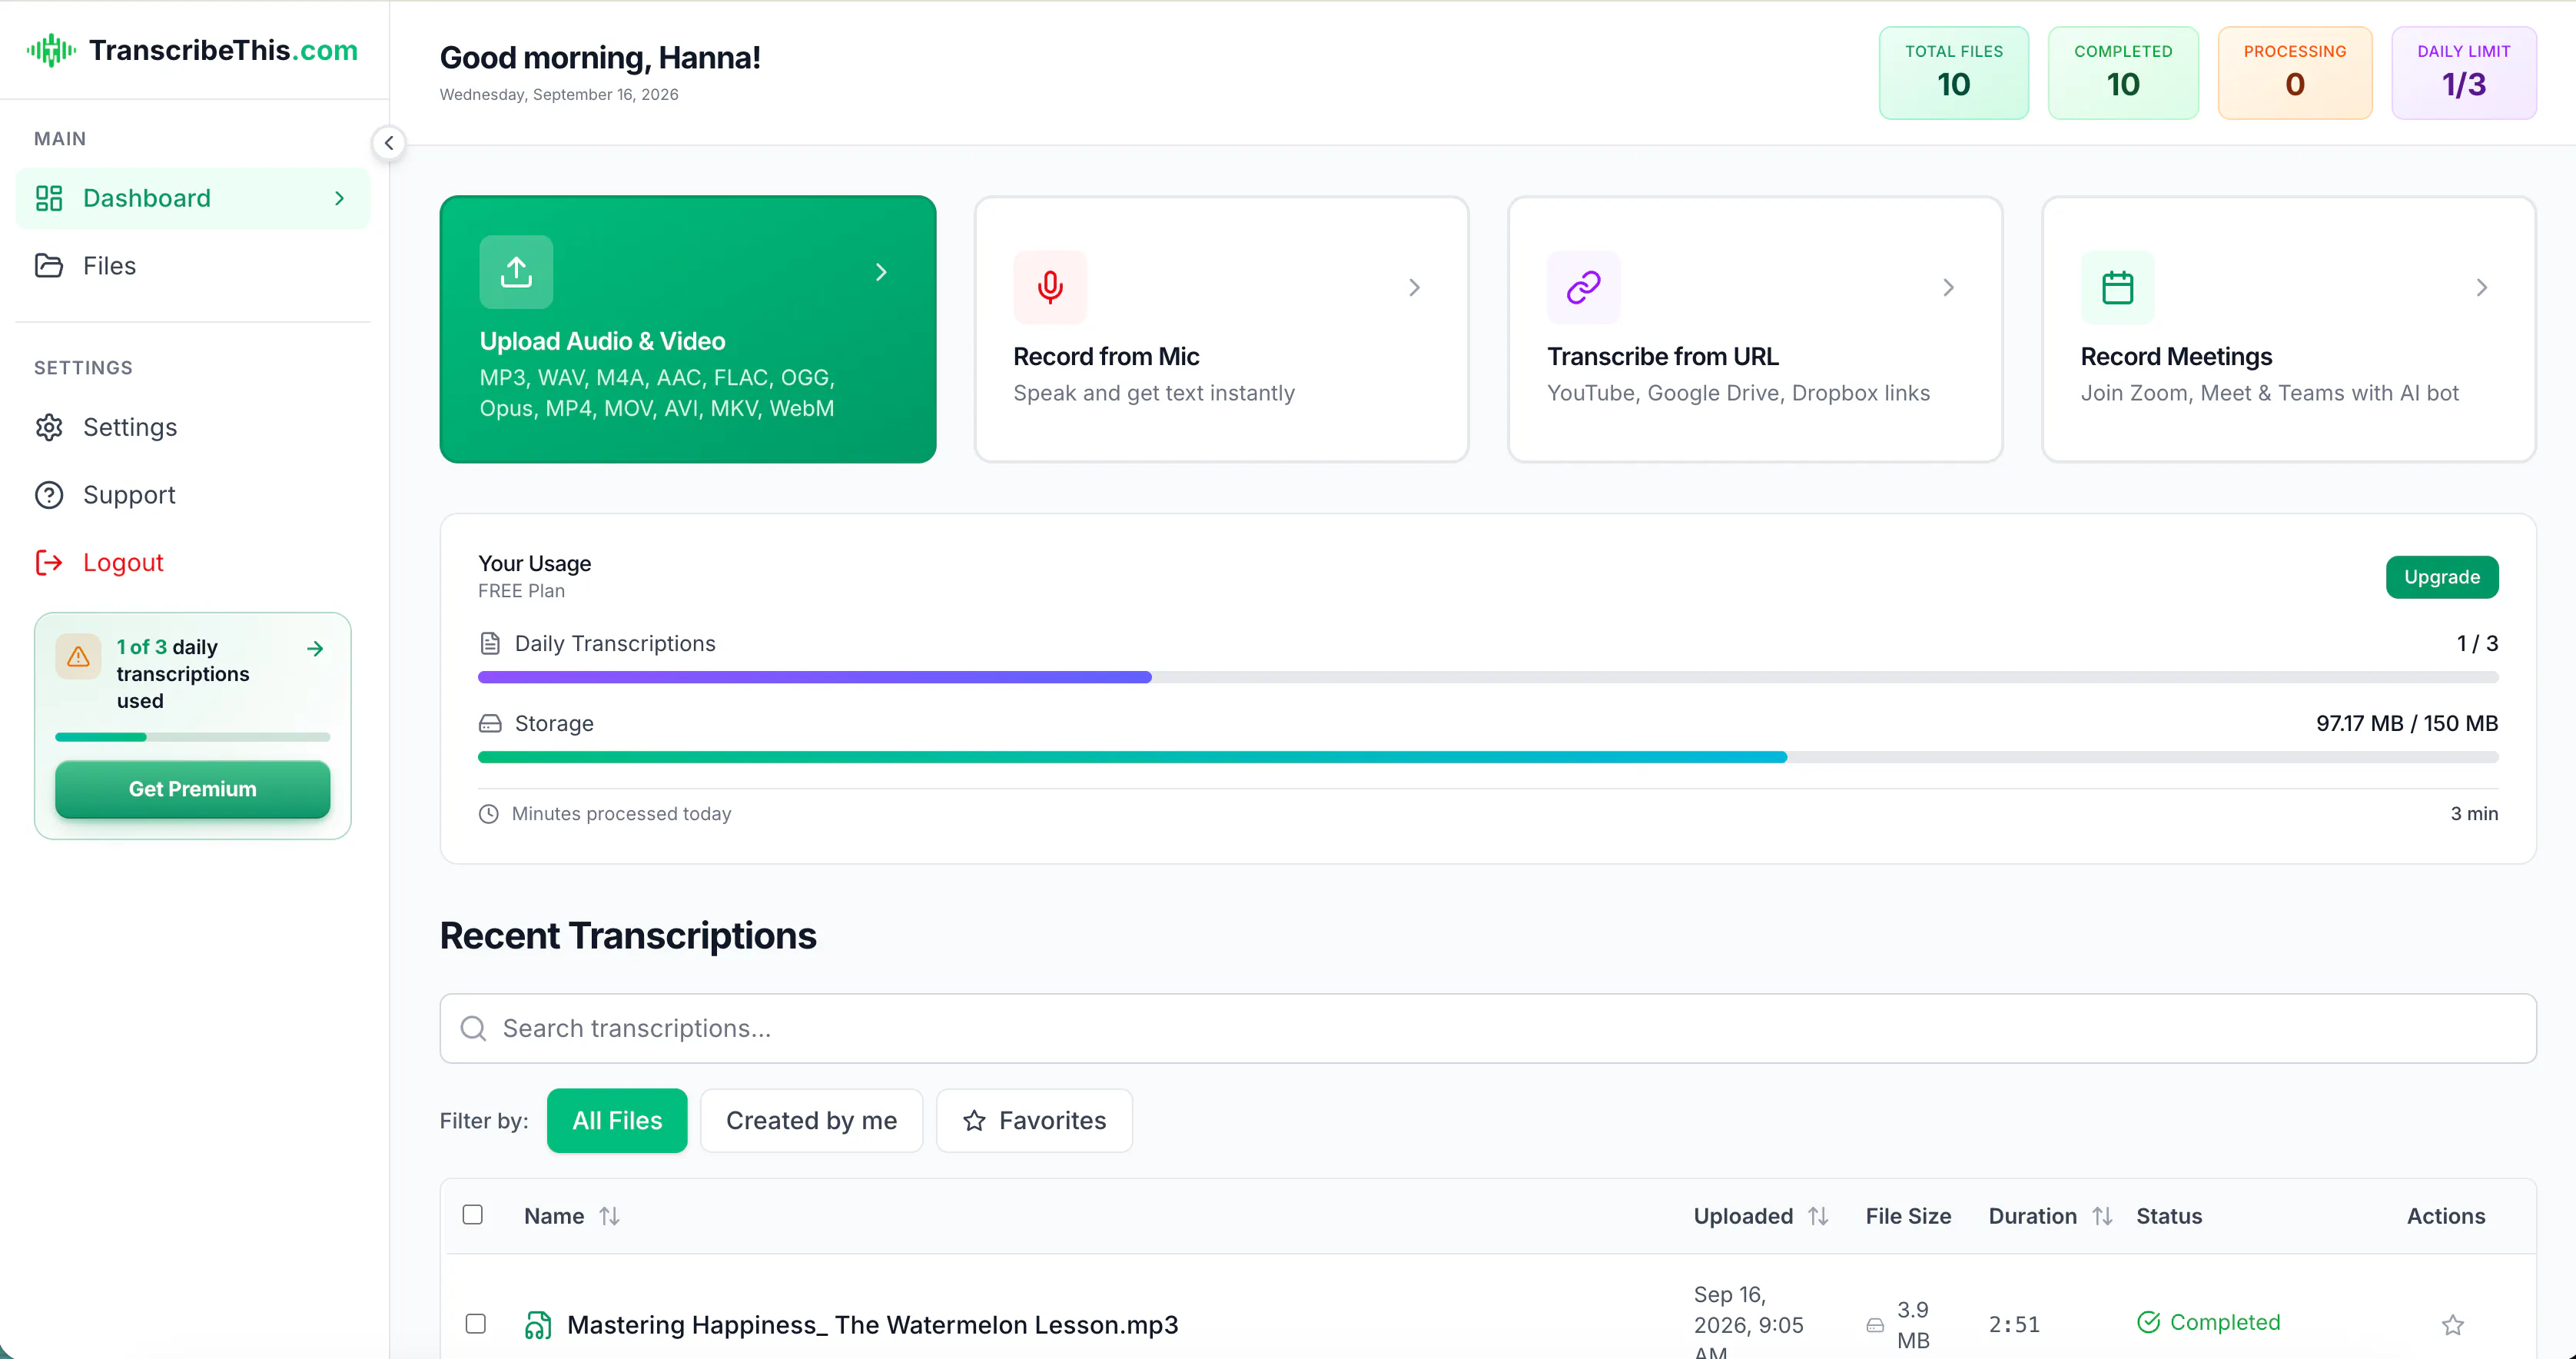This screenshot has width=2576, height=1359.
Task: Click the Settings gear icon in sidebar
Action: tap(49, 427)
